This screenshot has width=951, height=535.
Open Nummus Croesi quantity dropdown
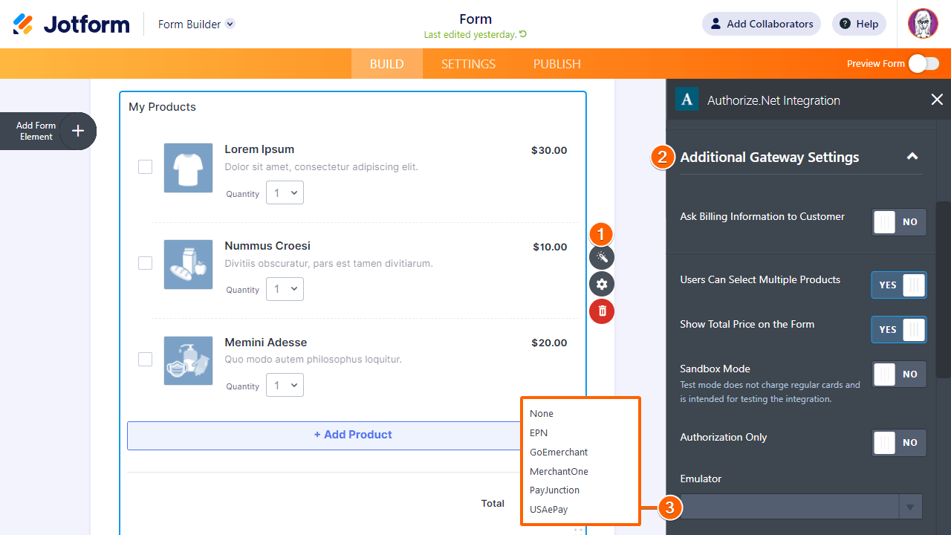click(x=285, y=289)
